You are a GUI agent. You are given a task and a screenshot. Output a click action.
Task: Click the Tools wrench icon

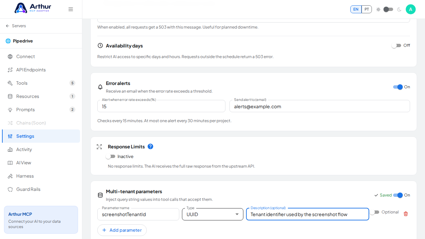(10, 83)
